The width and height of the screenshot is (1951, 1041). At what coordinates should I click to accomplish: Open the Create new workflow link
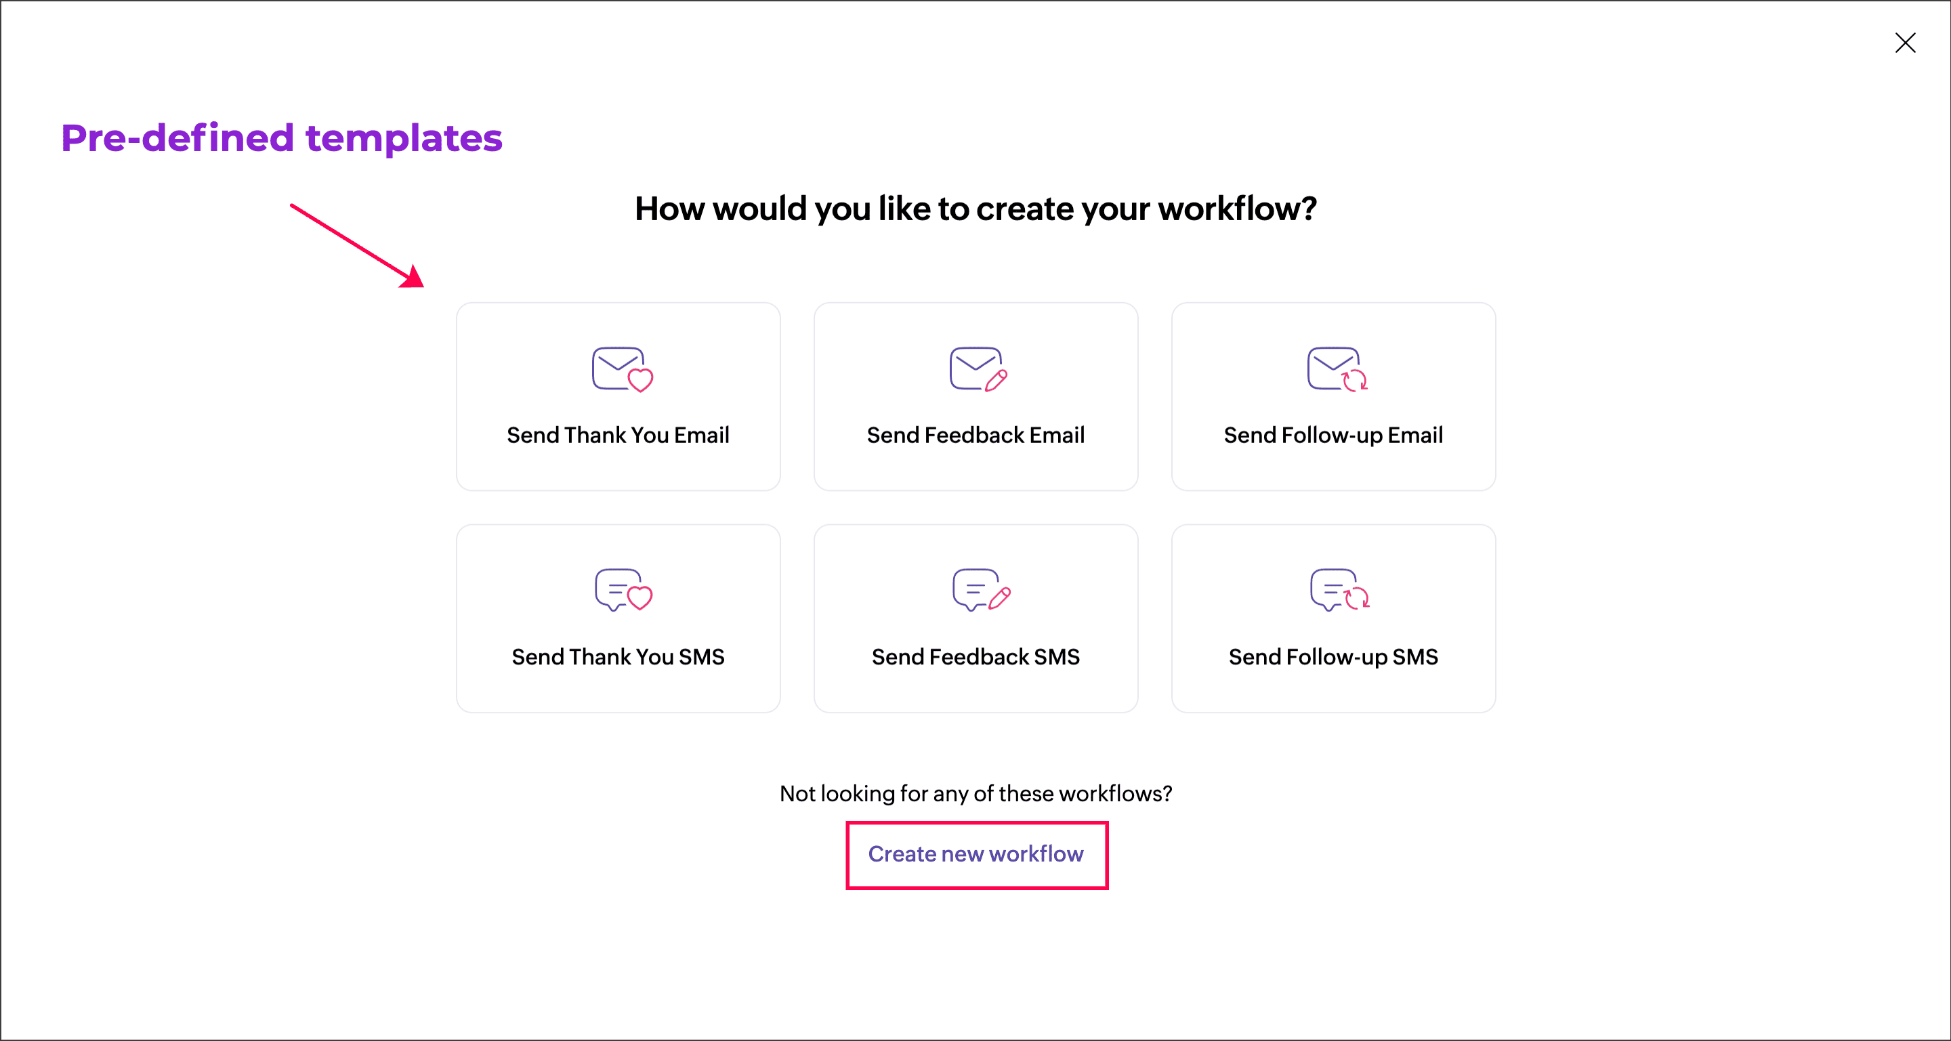coord(975,854)
